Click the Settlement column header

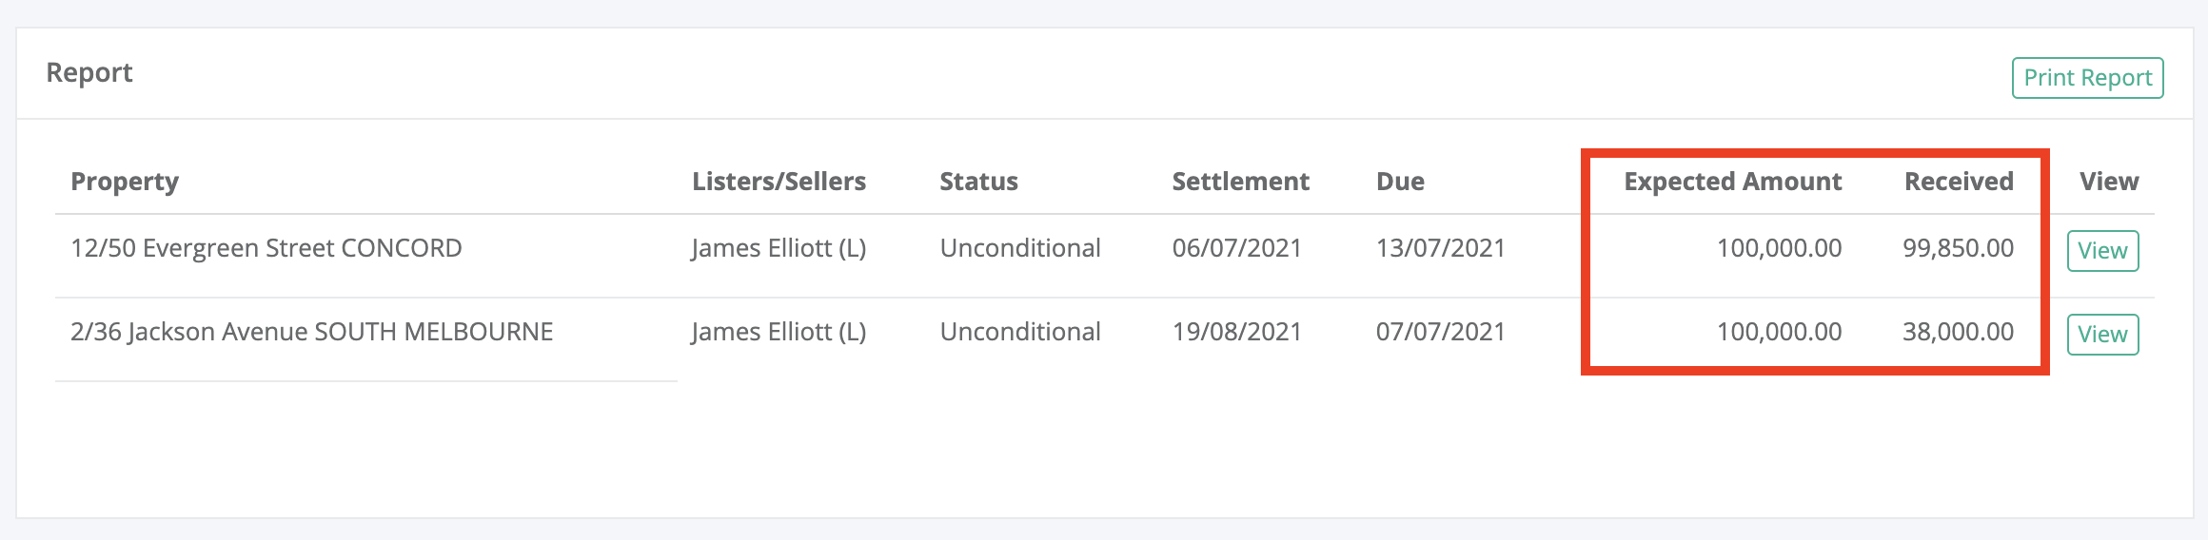tap(1240, 182)
